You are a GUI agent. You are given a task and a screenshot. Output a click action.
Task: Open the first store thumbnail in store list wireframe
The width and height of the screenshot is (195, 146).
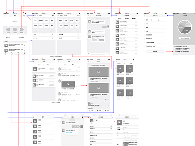(117, 22)
